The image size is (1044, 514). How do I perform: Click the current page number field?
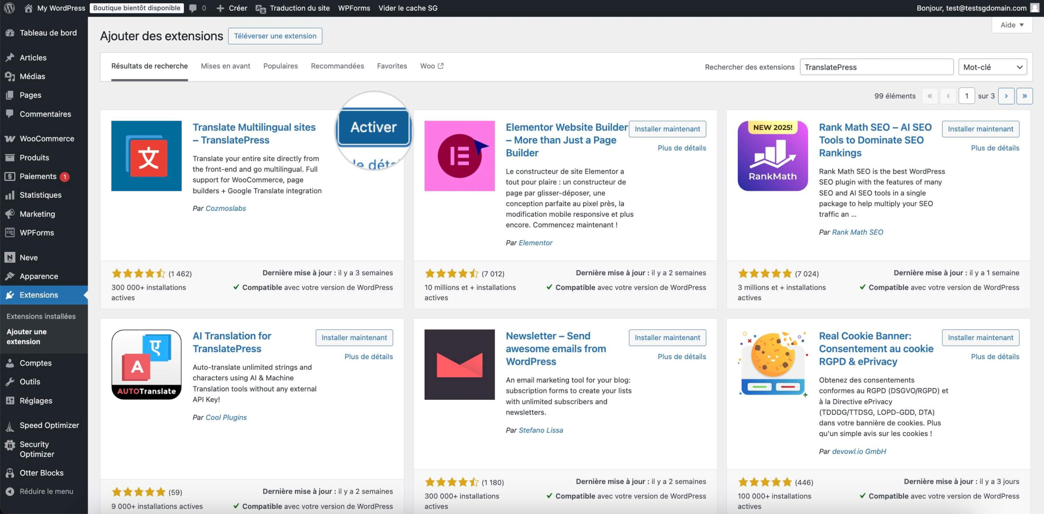[967, 96]
